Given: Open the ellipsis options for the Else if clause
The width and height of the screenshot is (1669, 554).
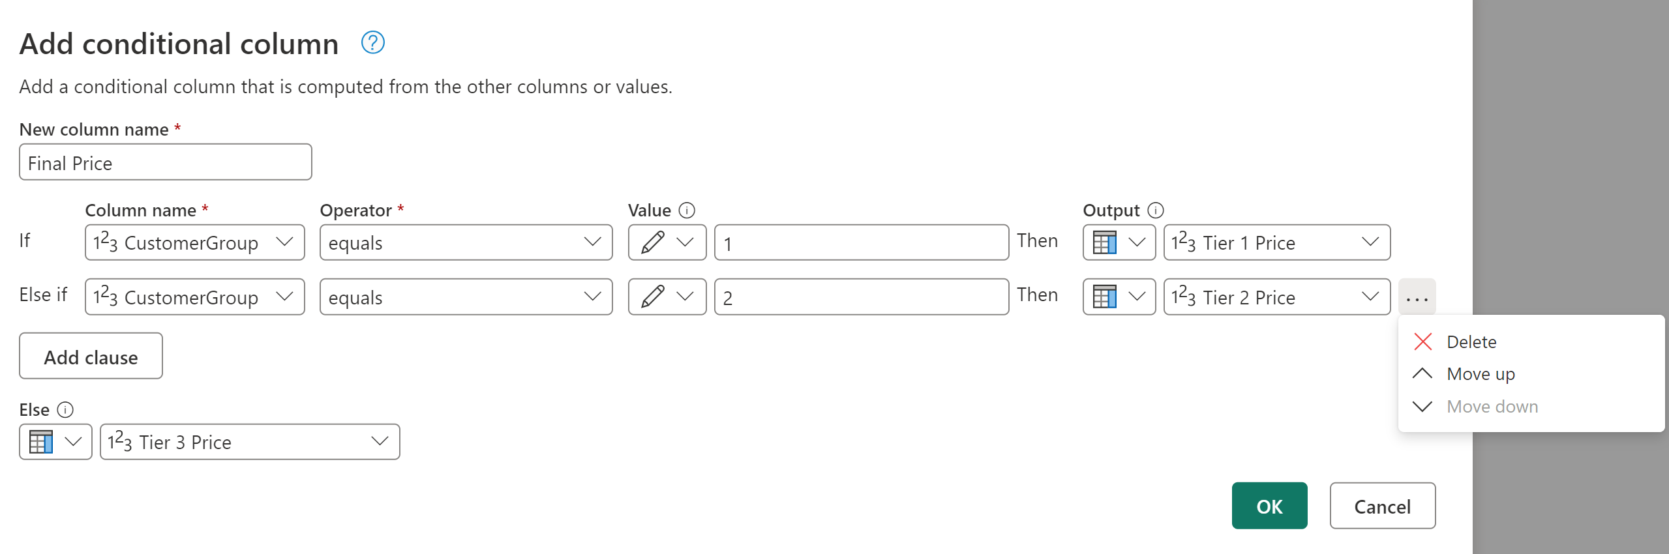Looking at the screenshot, I should coord(1417,297).
